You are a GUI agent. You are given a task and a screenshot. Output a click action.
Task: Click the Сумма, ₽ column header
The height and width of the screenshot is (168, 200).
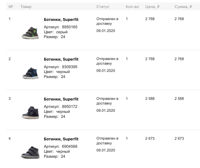(x=183, y=7)
